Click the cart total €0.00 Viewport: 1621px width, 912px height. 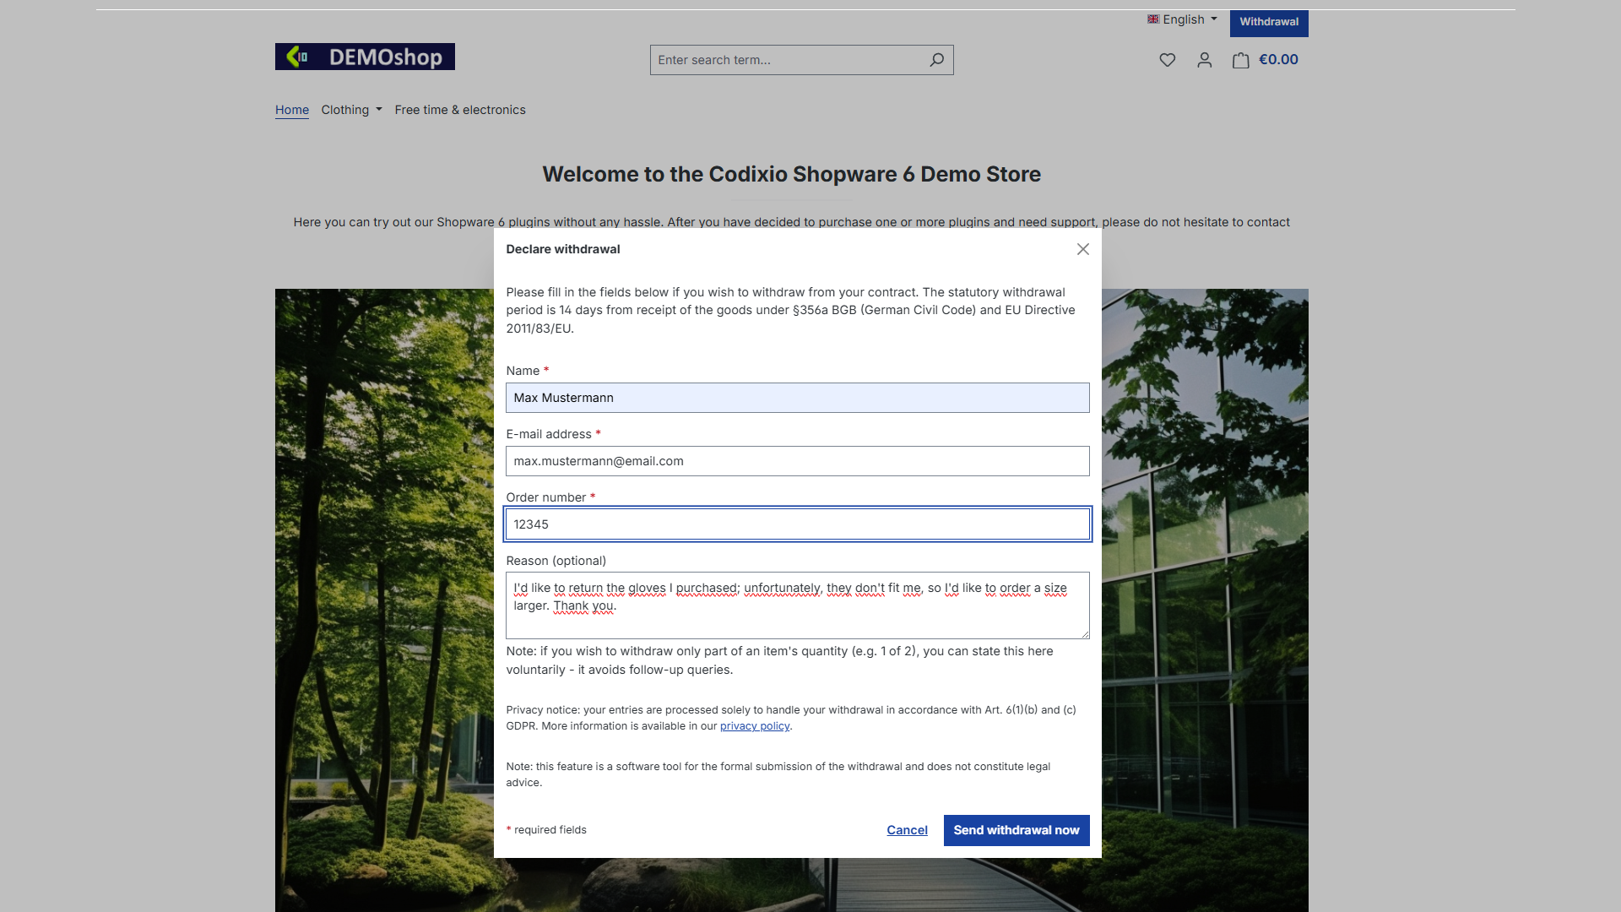[1278, 60]
